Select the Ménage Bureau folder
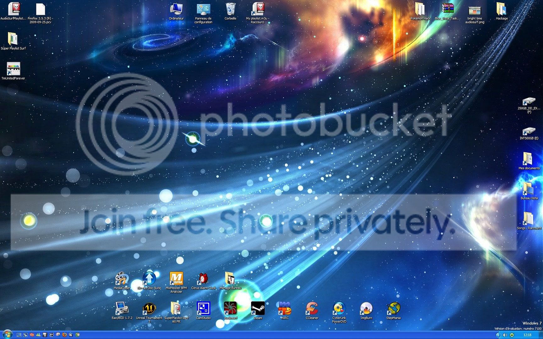The width and height of the screenshot is (543, 339). [230, 281]
